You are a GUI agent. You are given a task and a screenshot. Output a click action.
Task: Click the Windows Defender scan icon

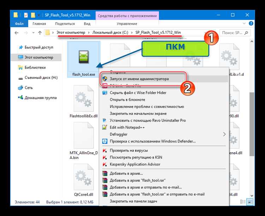tap(105, 141)
